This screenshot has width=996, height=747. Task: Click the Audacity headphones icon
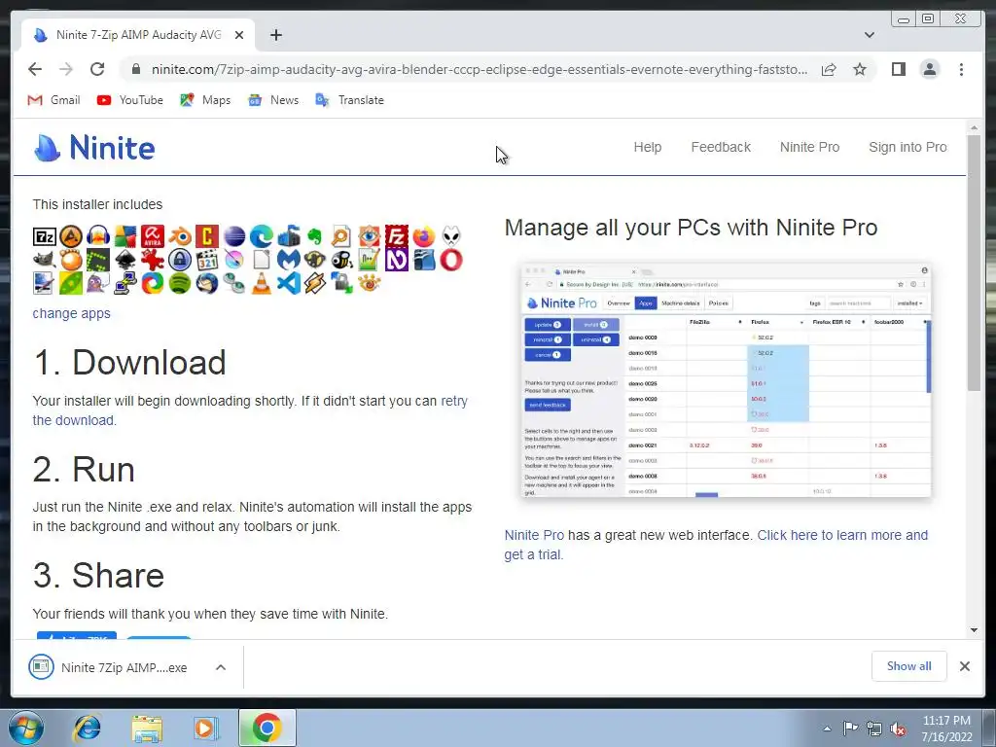tap(98, 237)
